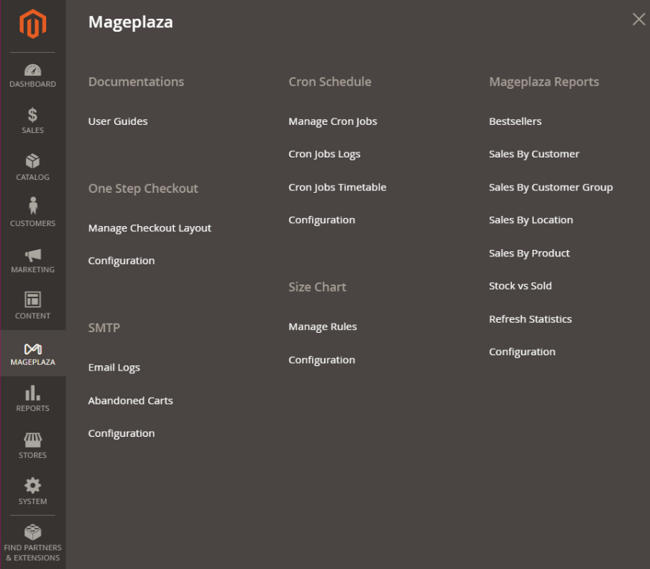Image resolution: width=650 pixels, height=569 pixels.
Task: Open the Customers person icon
Action: pyautogui.click(x=32, y=207)
